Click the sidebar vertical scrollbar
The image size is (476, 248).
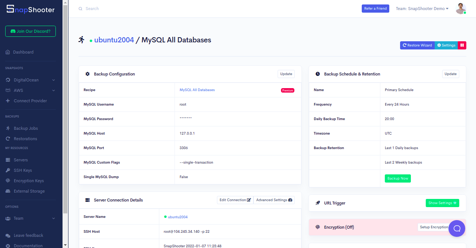click(66, 109)
